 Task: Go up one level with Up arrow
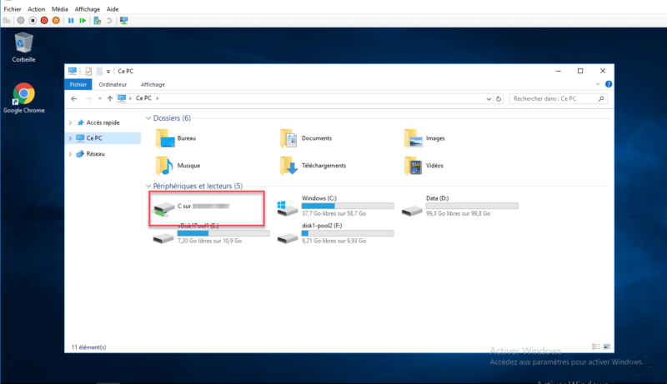coord(110,98)
